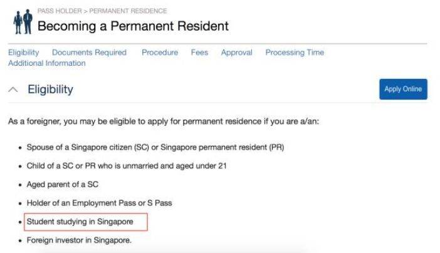Click Child of a SC or PR item
The height and width of the screenshot is (253, 440).
coord(126,166)
